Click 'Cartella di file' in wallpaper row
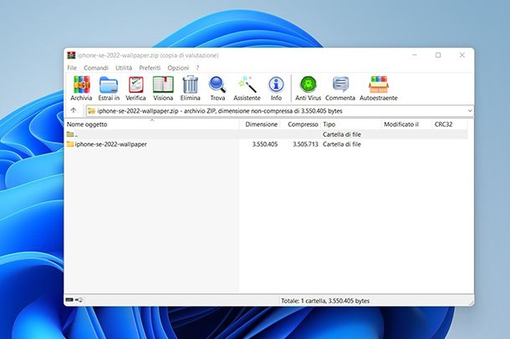 pos(342,144)
